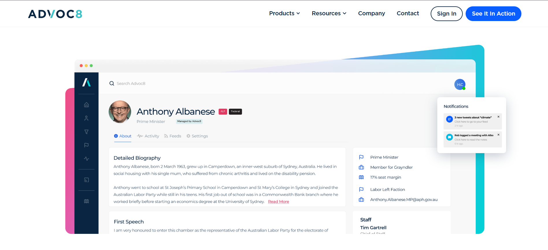Open the '3 new tweets about climate' notification text
This screenshot has height=250, width=548.
coord(473,117)
